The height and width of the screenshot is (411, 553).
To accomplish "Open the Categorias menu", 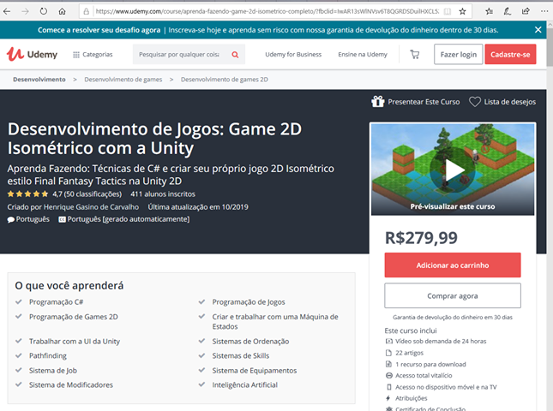I will [93, 55].
